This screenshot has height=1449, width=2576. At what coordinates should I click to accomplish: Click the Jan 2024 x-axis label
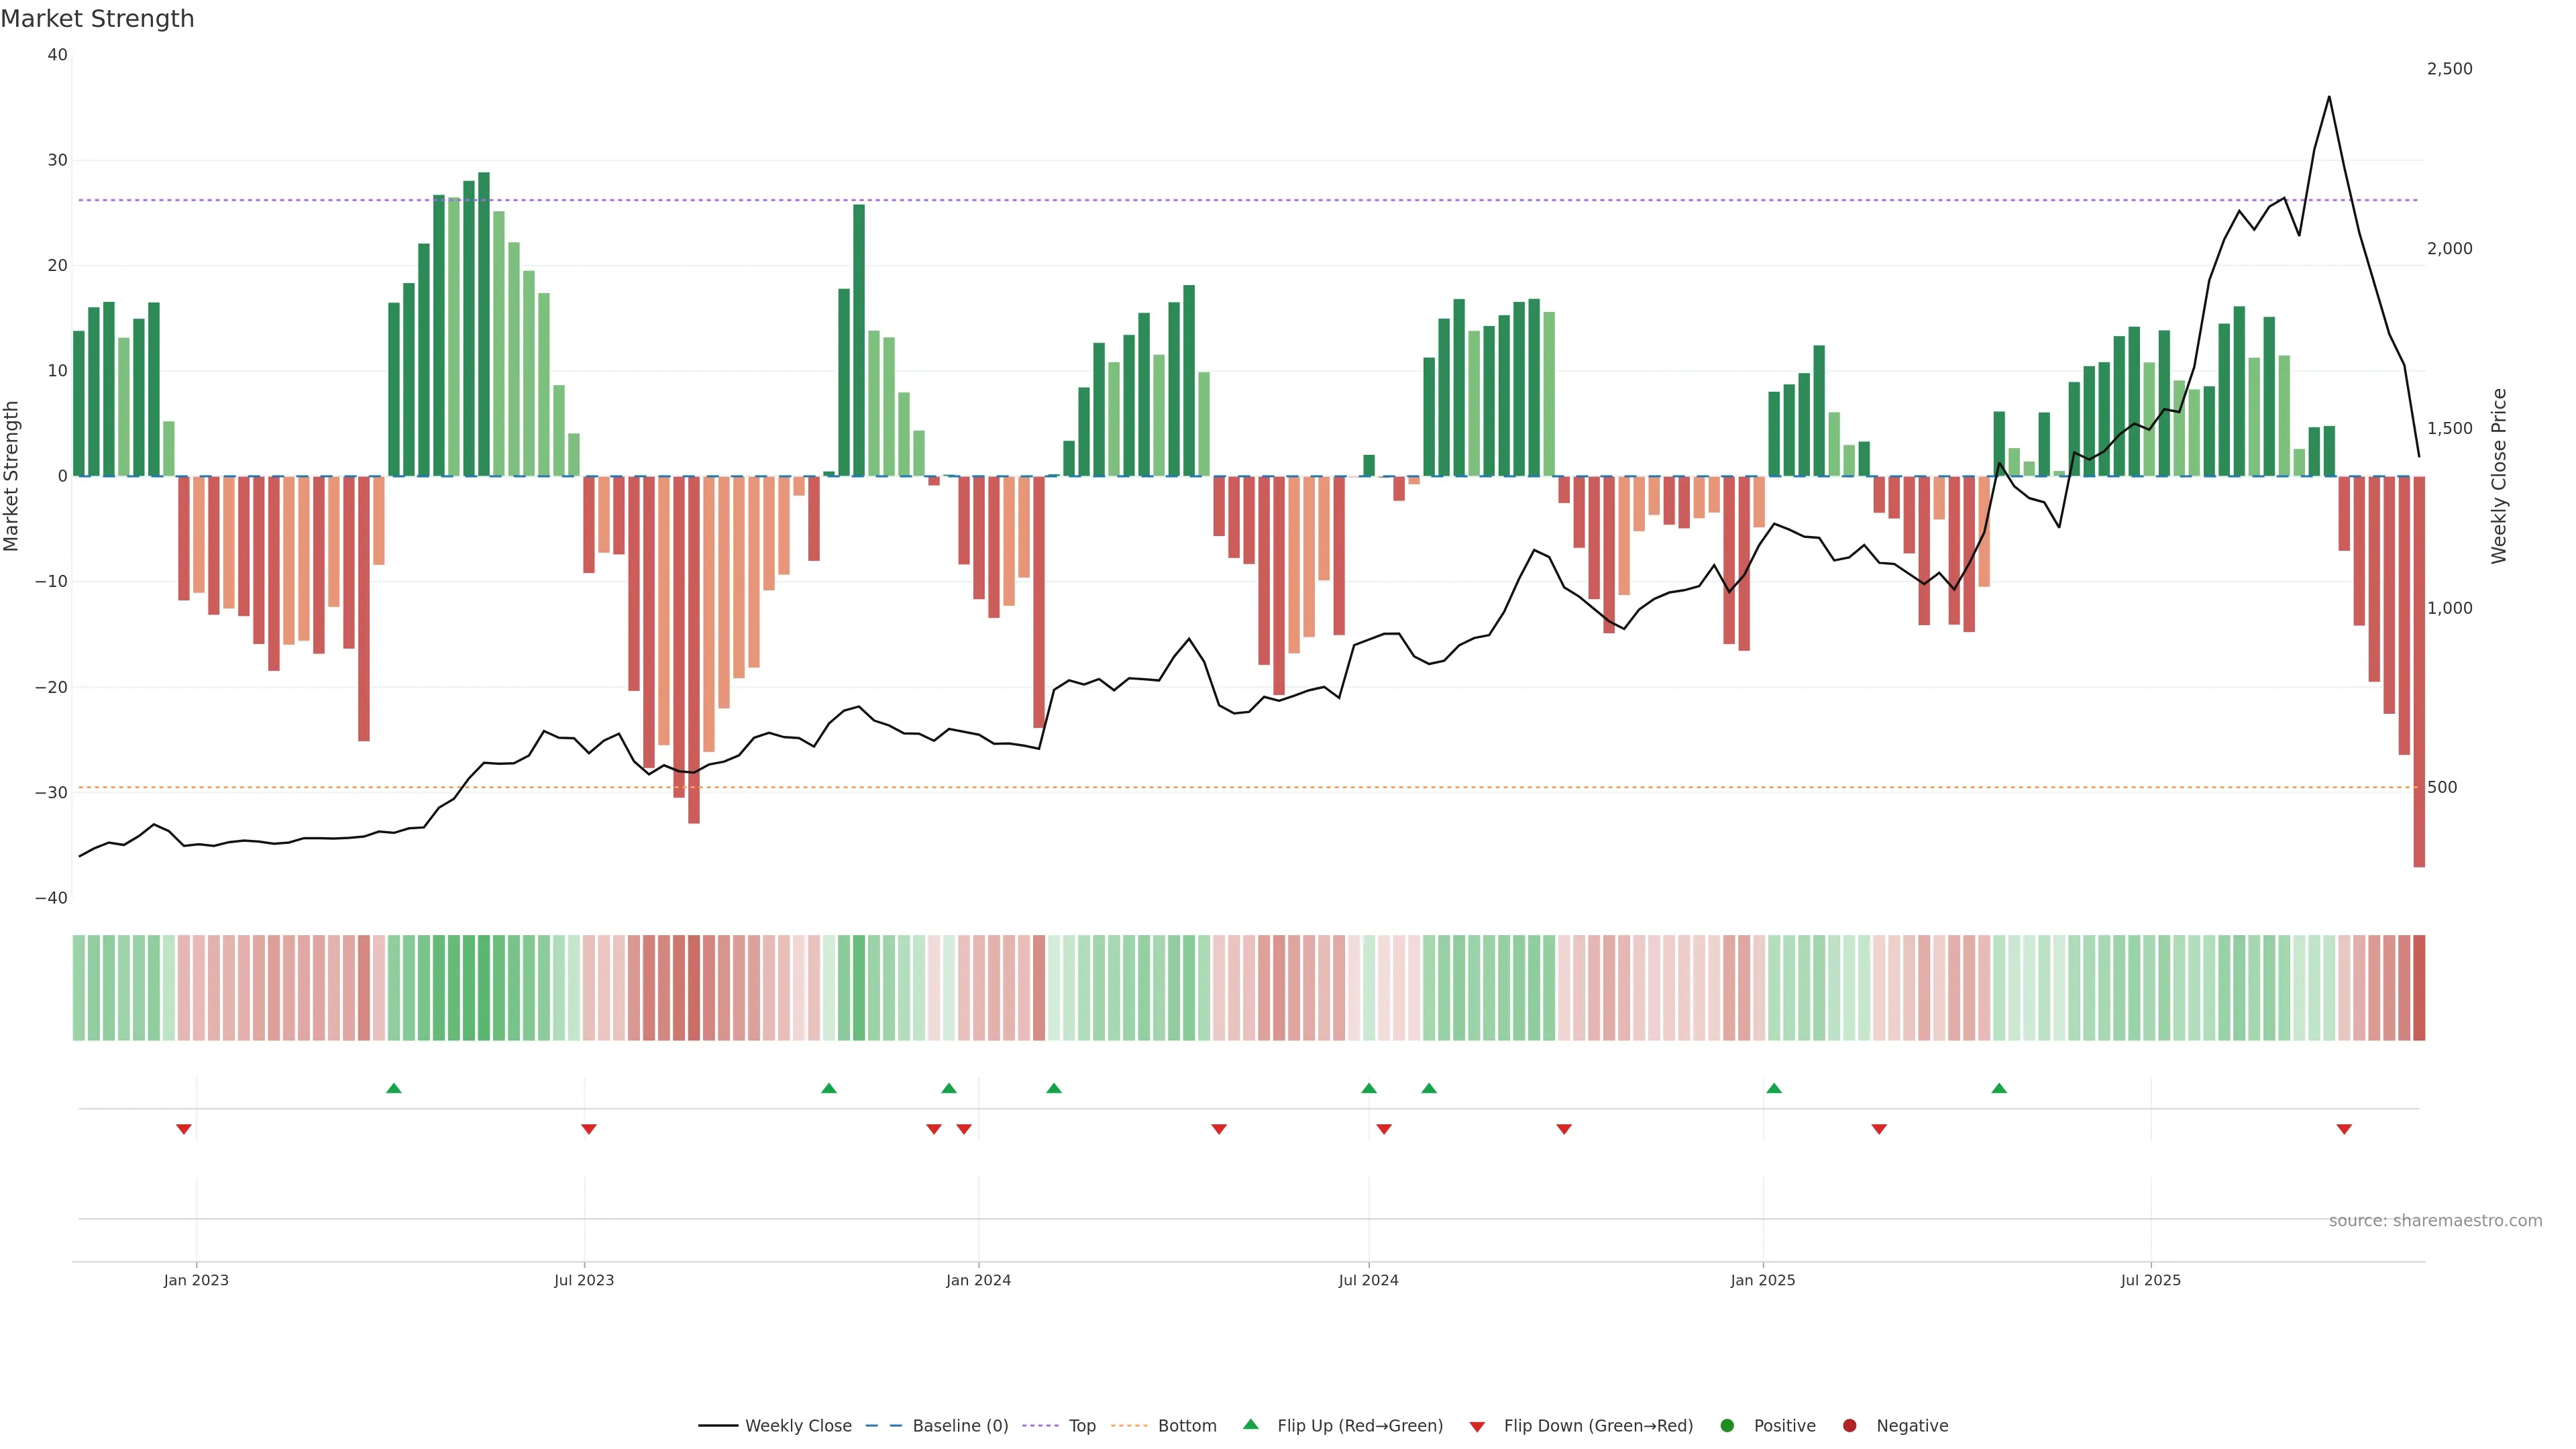[978, 1280]
